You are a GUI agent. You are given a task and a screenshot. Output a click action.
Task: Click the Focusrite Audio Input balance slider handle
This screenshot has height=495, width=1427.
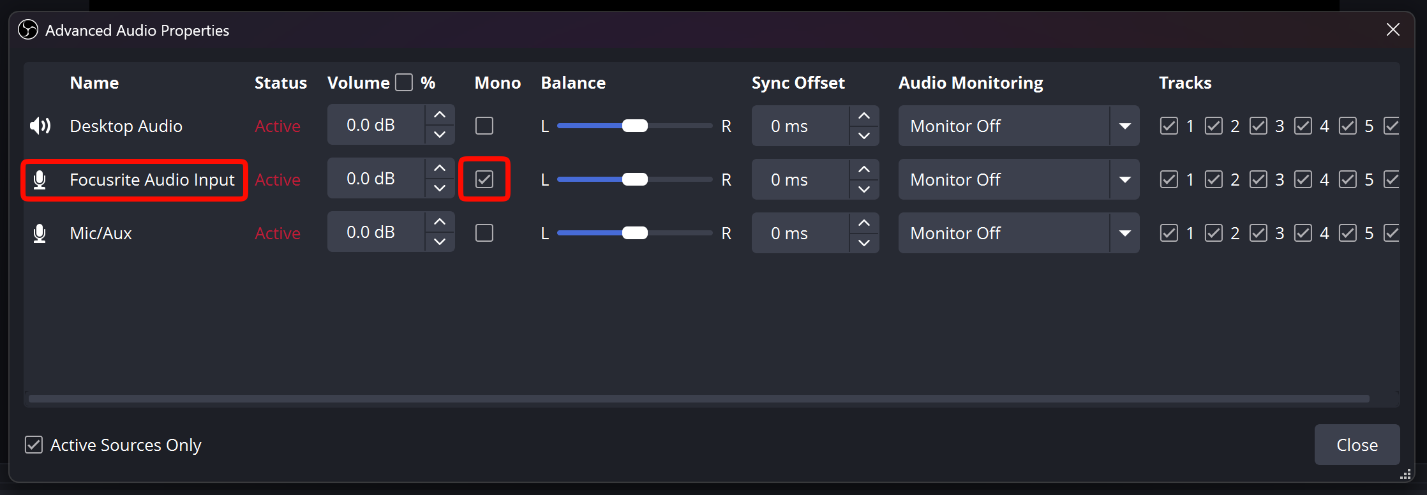[634, 179]
